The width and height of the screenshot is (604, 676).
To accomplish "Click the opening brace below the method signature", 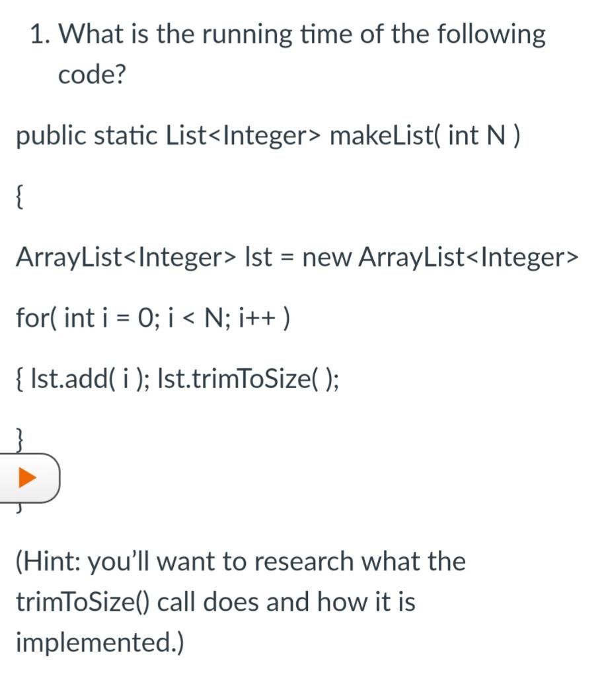I will (19, 196).
